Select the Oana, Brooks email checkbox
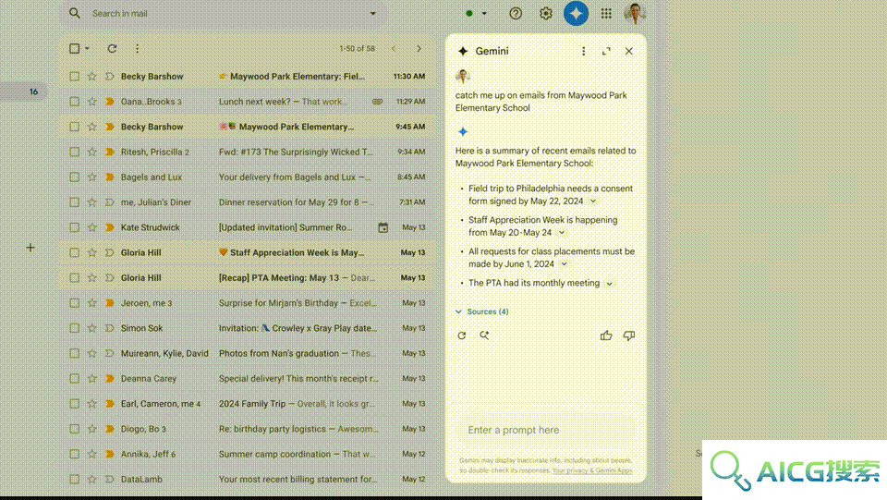Image resolution: width=887 pixels, height=500 pixels. coord(74,102)
